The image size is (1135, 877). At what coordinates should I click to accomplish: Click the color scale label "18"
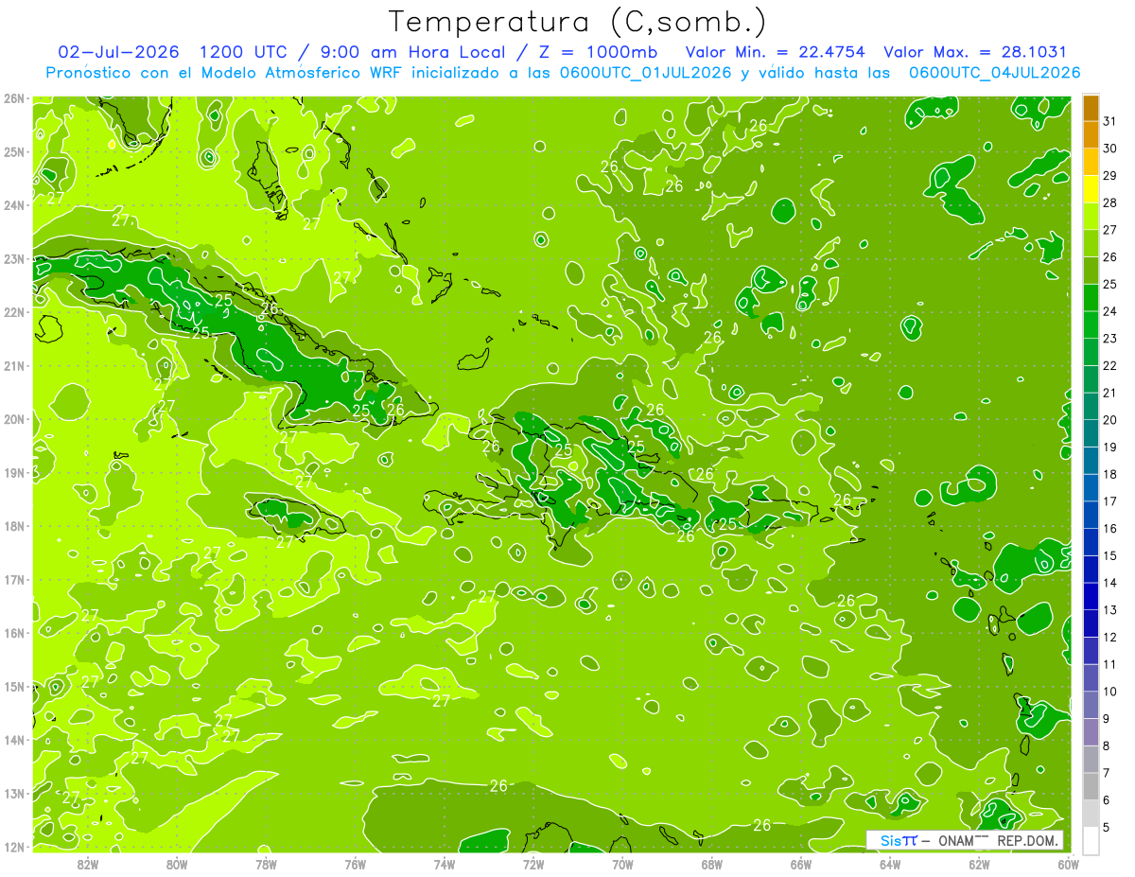click(x=1110, y=474)
